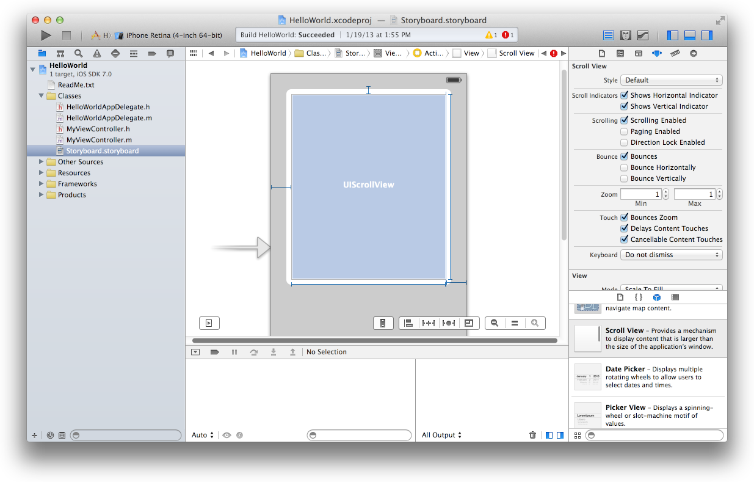Open the Style dropdown set to Default
754x482 pixels.
[x=672, y=80]
